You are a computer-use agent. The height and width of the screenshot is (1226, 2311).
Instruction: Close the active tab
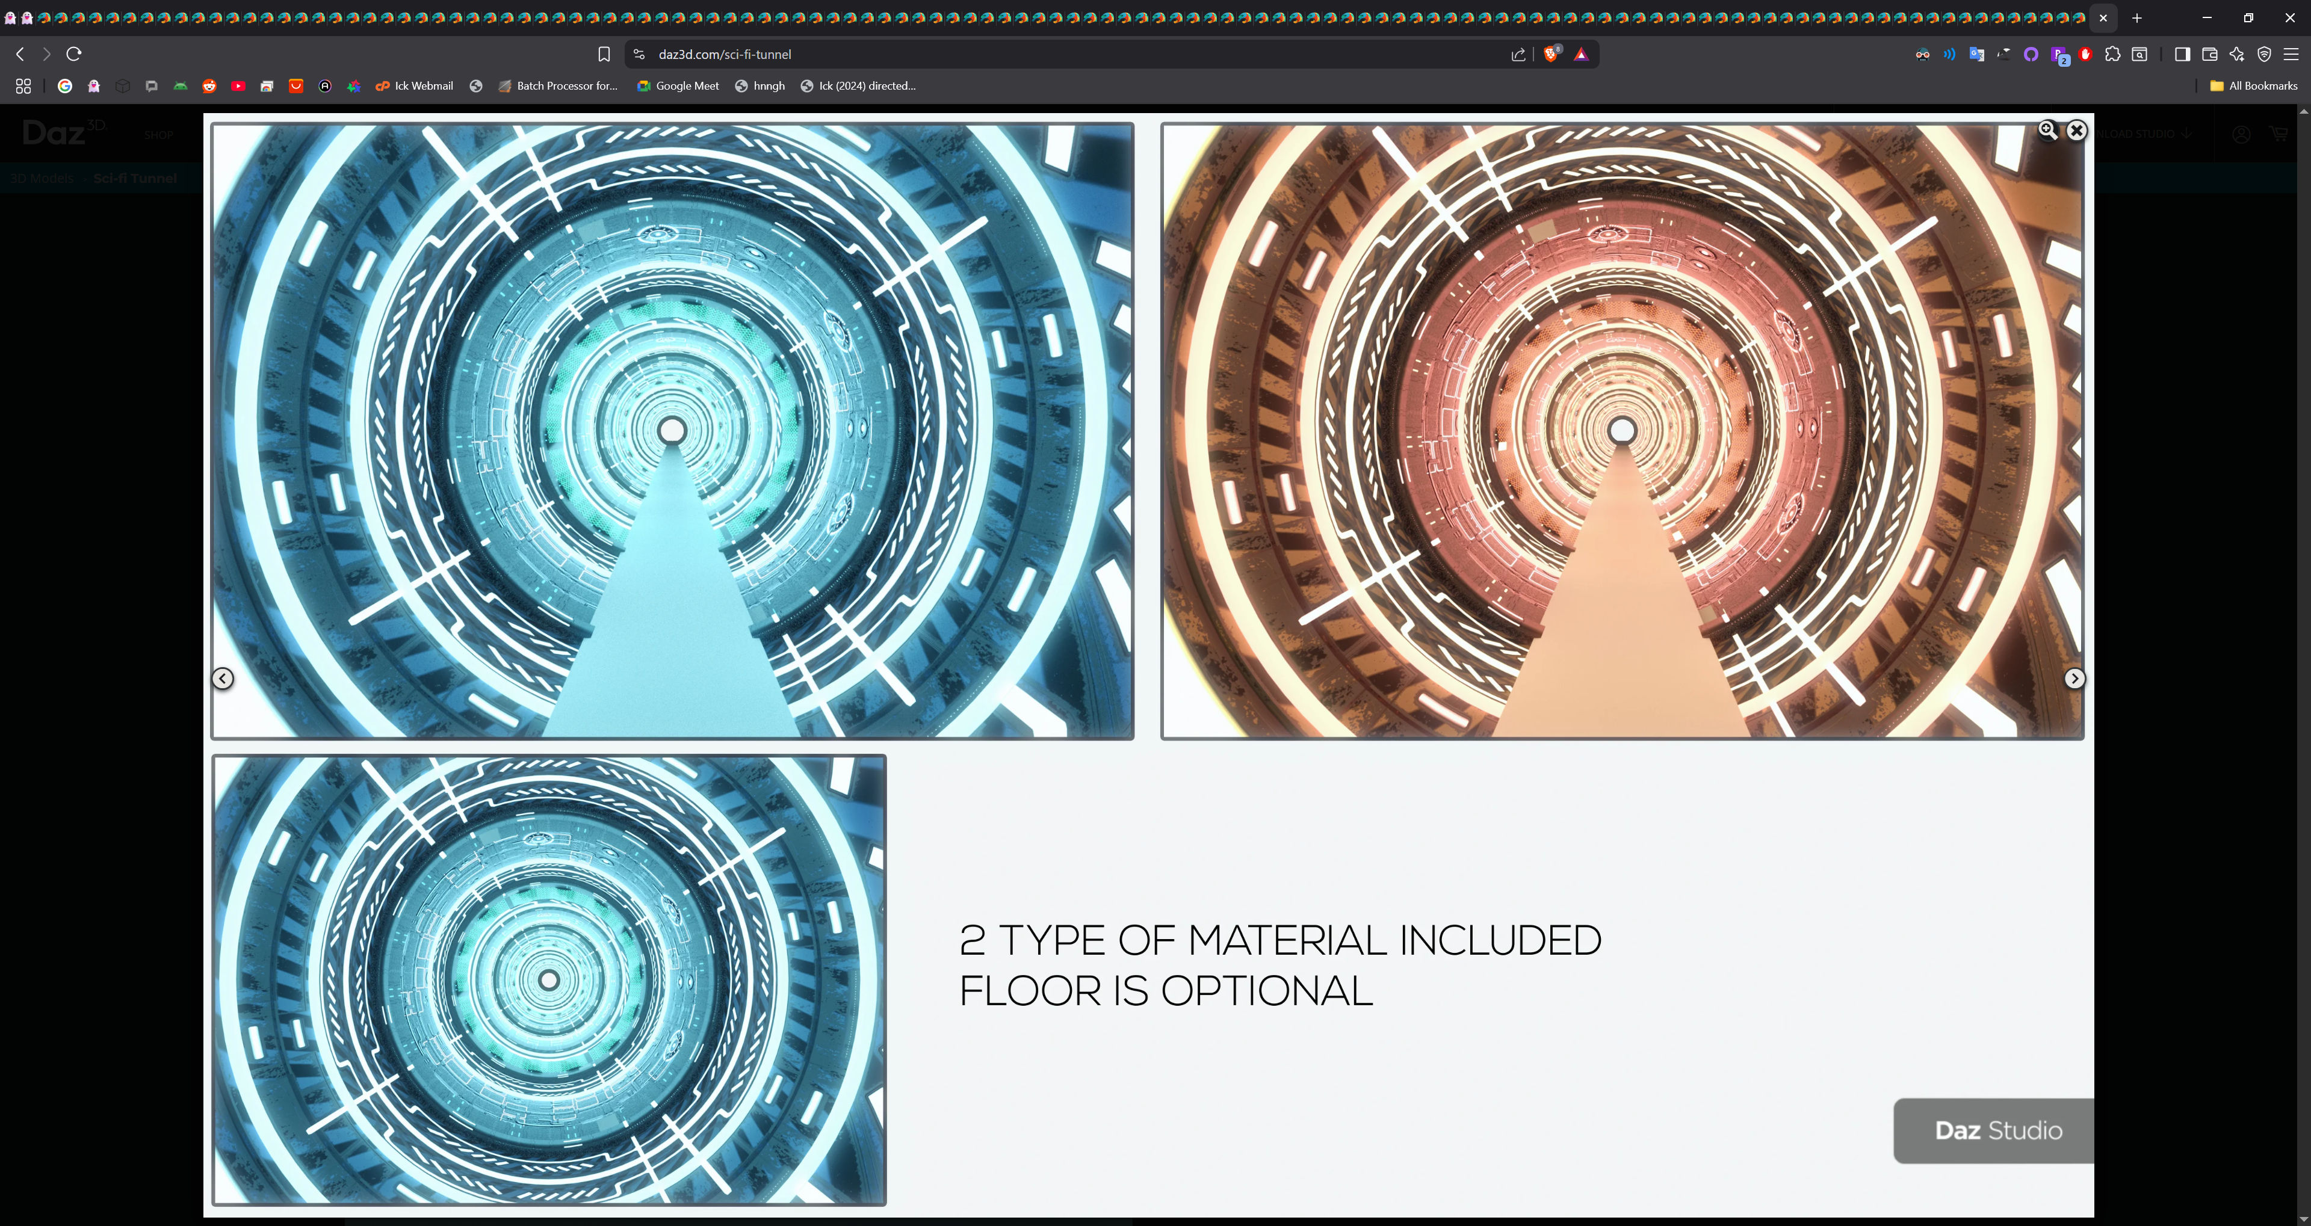click(x=2103, y=18)
